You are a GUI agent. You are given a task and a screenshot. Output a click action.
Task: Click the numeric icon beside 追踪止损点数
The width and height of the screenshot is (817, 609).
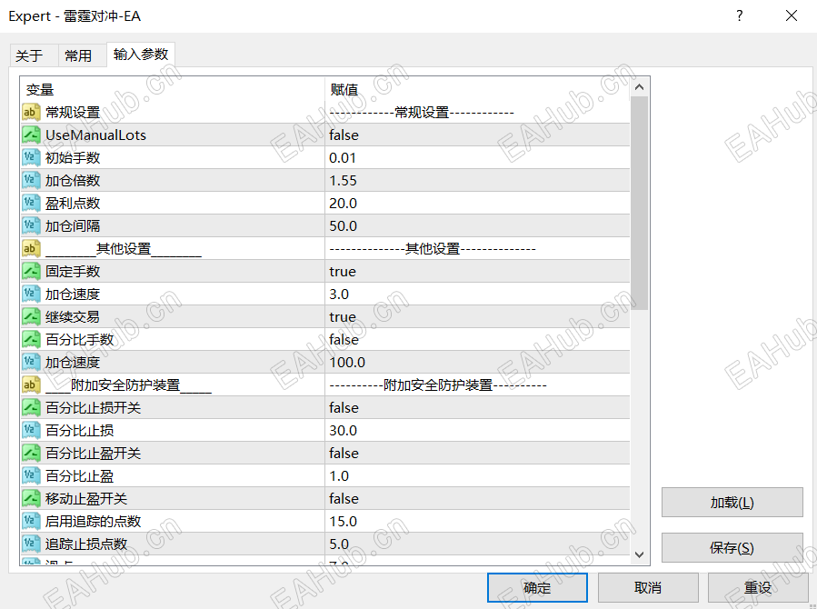30,544
